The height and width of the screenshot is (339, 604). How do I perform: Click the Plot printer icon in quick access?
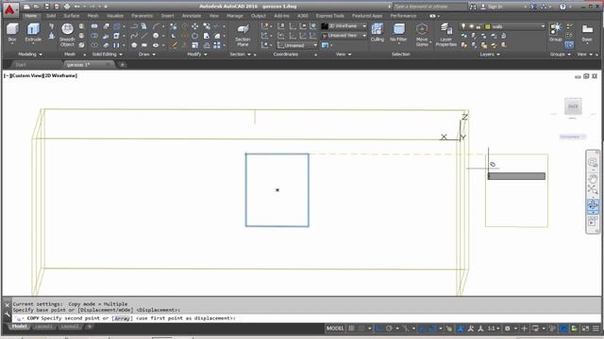tap(67, 7)
